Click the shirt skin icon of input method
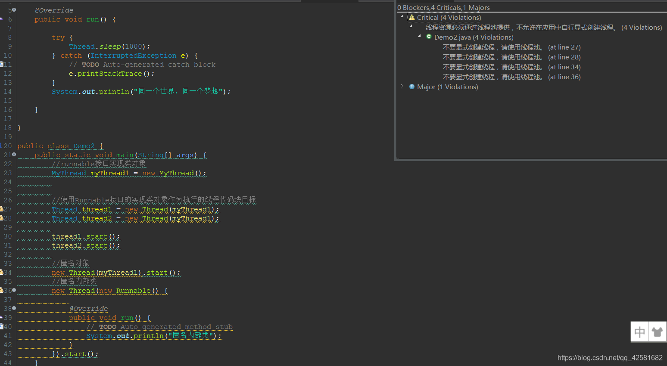The image size is (667, 366). (657, 332)
